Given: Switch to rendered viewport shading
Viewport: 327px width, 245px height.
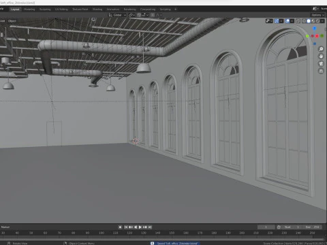Looking at the screenshot, I should click(317, 21).
